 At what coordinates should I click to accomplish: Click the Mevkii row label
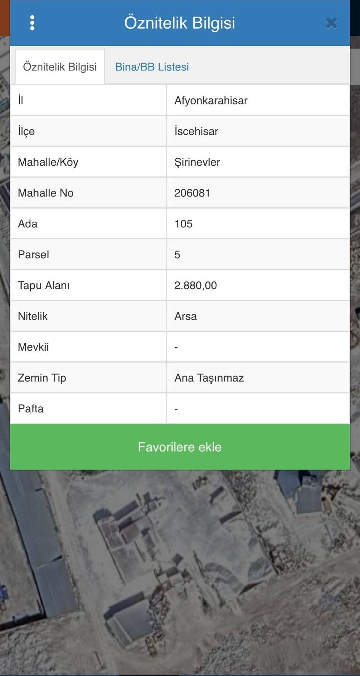point(33,347)
